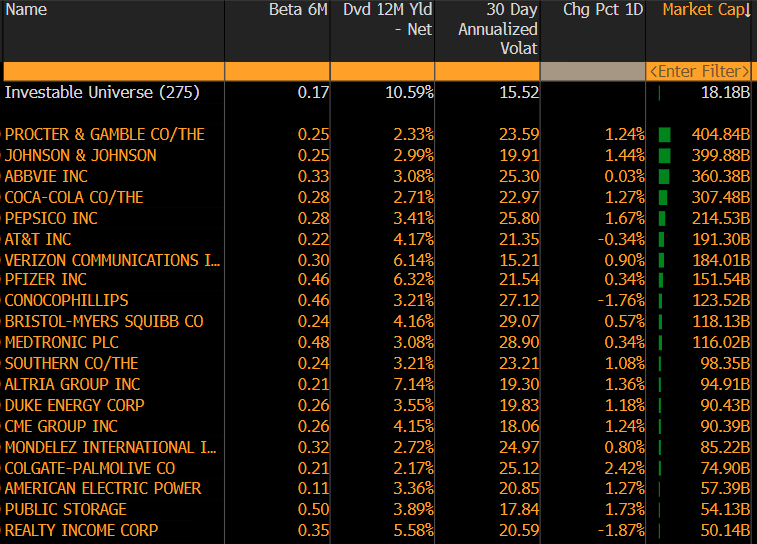Open CONOCOPHILLIPS security
The width and height of the screenshot is (757, 544).
pos(67,300)
